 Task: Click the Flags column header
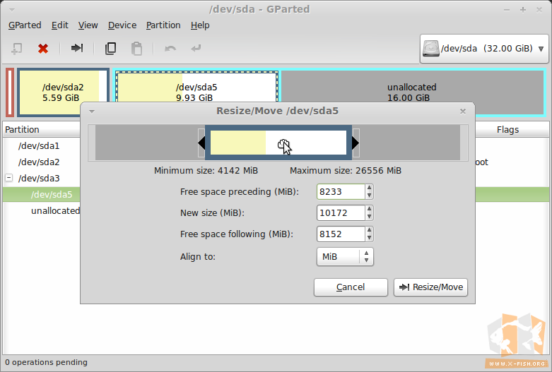pos(507,130)
